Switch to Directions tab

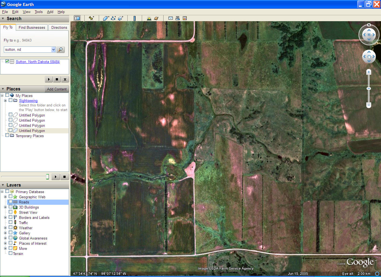pos(59,27)
